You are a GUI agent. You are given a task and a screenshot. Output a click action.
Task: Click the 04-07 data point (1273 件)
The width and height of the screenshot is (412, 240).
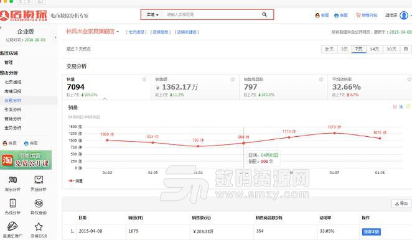(334, 133)
